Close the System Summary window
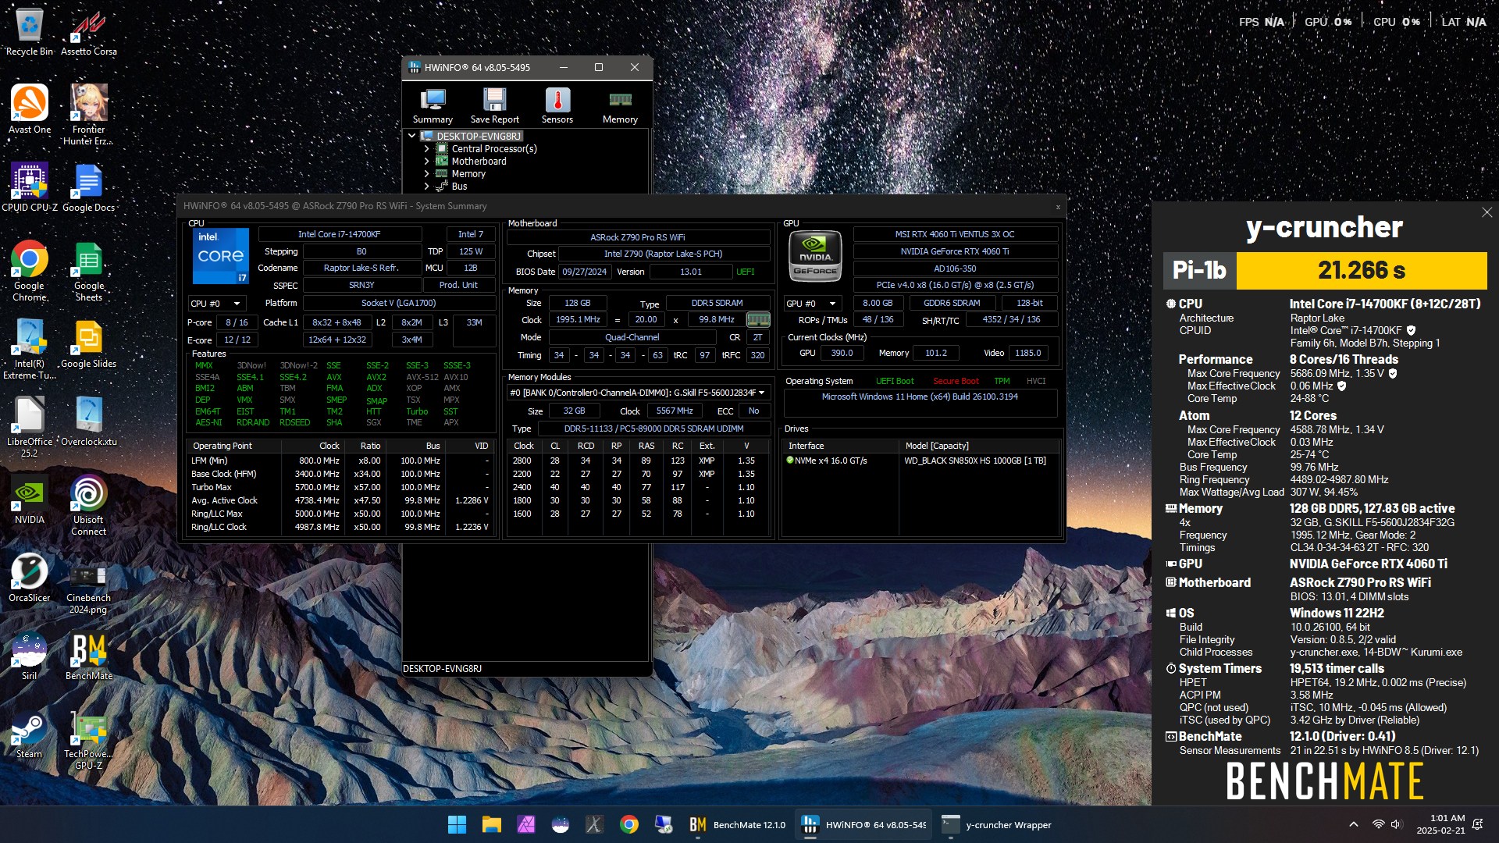Screen dimensions: 1499x843 point(1058,207)
